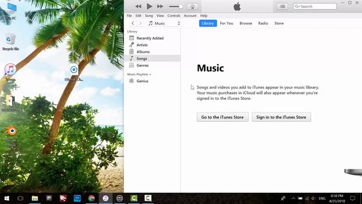The image size is (362, 204).
Task: Open the blue window app on taskbar
Action: 77,198
